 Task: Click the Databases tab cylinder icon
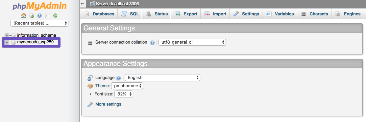pyautogui.click(x=87, y=14)
